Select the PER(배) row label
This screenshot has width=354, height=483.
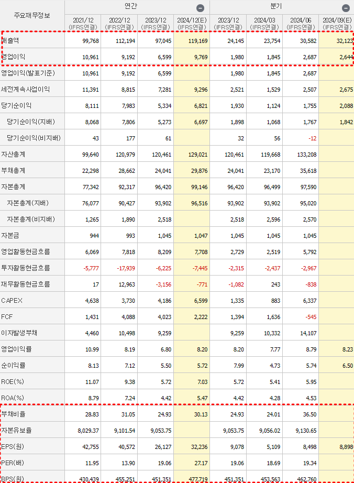[x=13, y=463]
